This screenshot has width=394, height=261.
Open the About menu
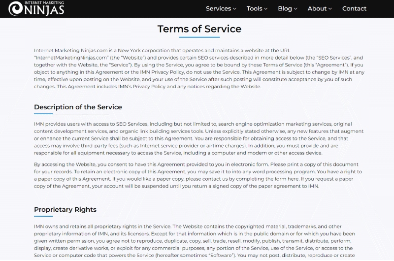[x=317, y=8]
